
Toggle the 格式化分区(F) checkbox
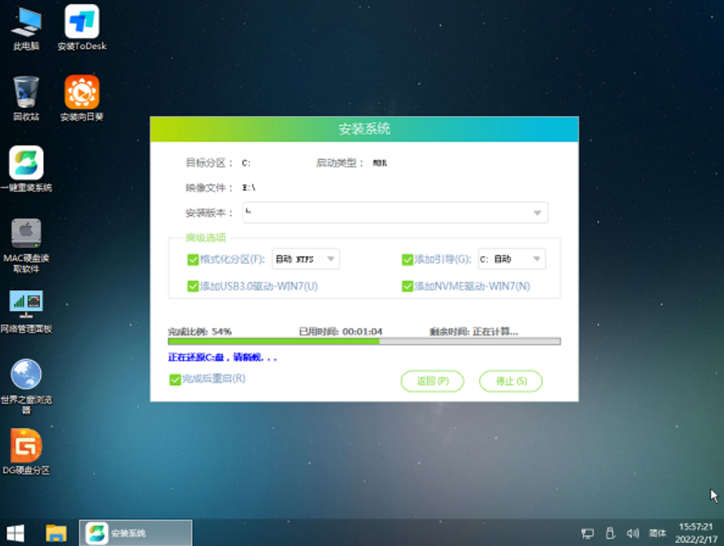(x=193, y=260)
